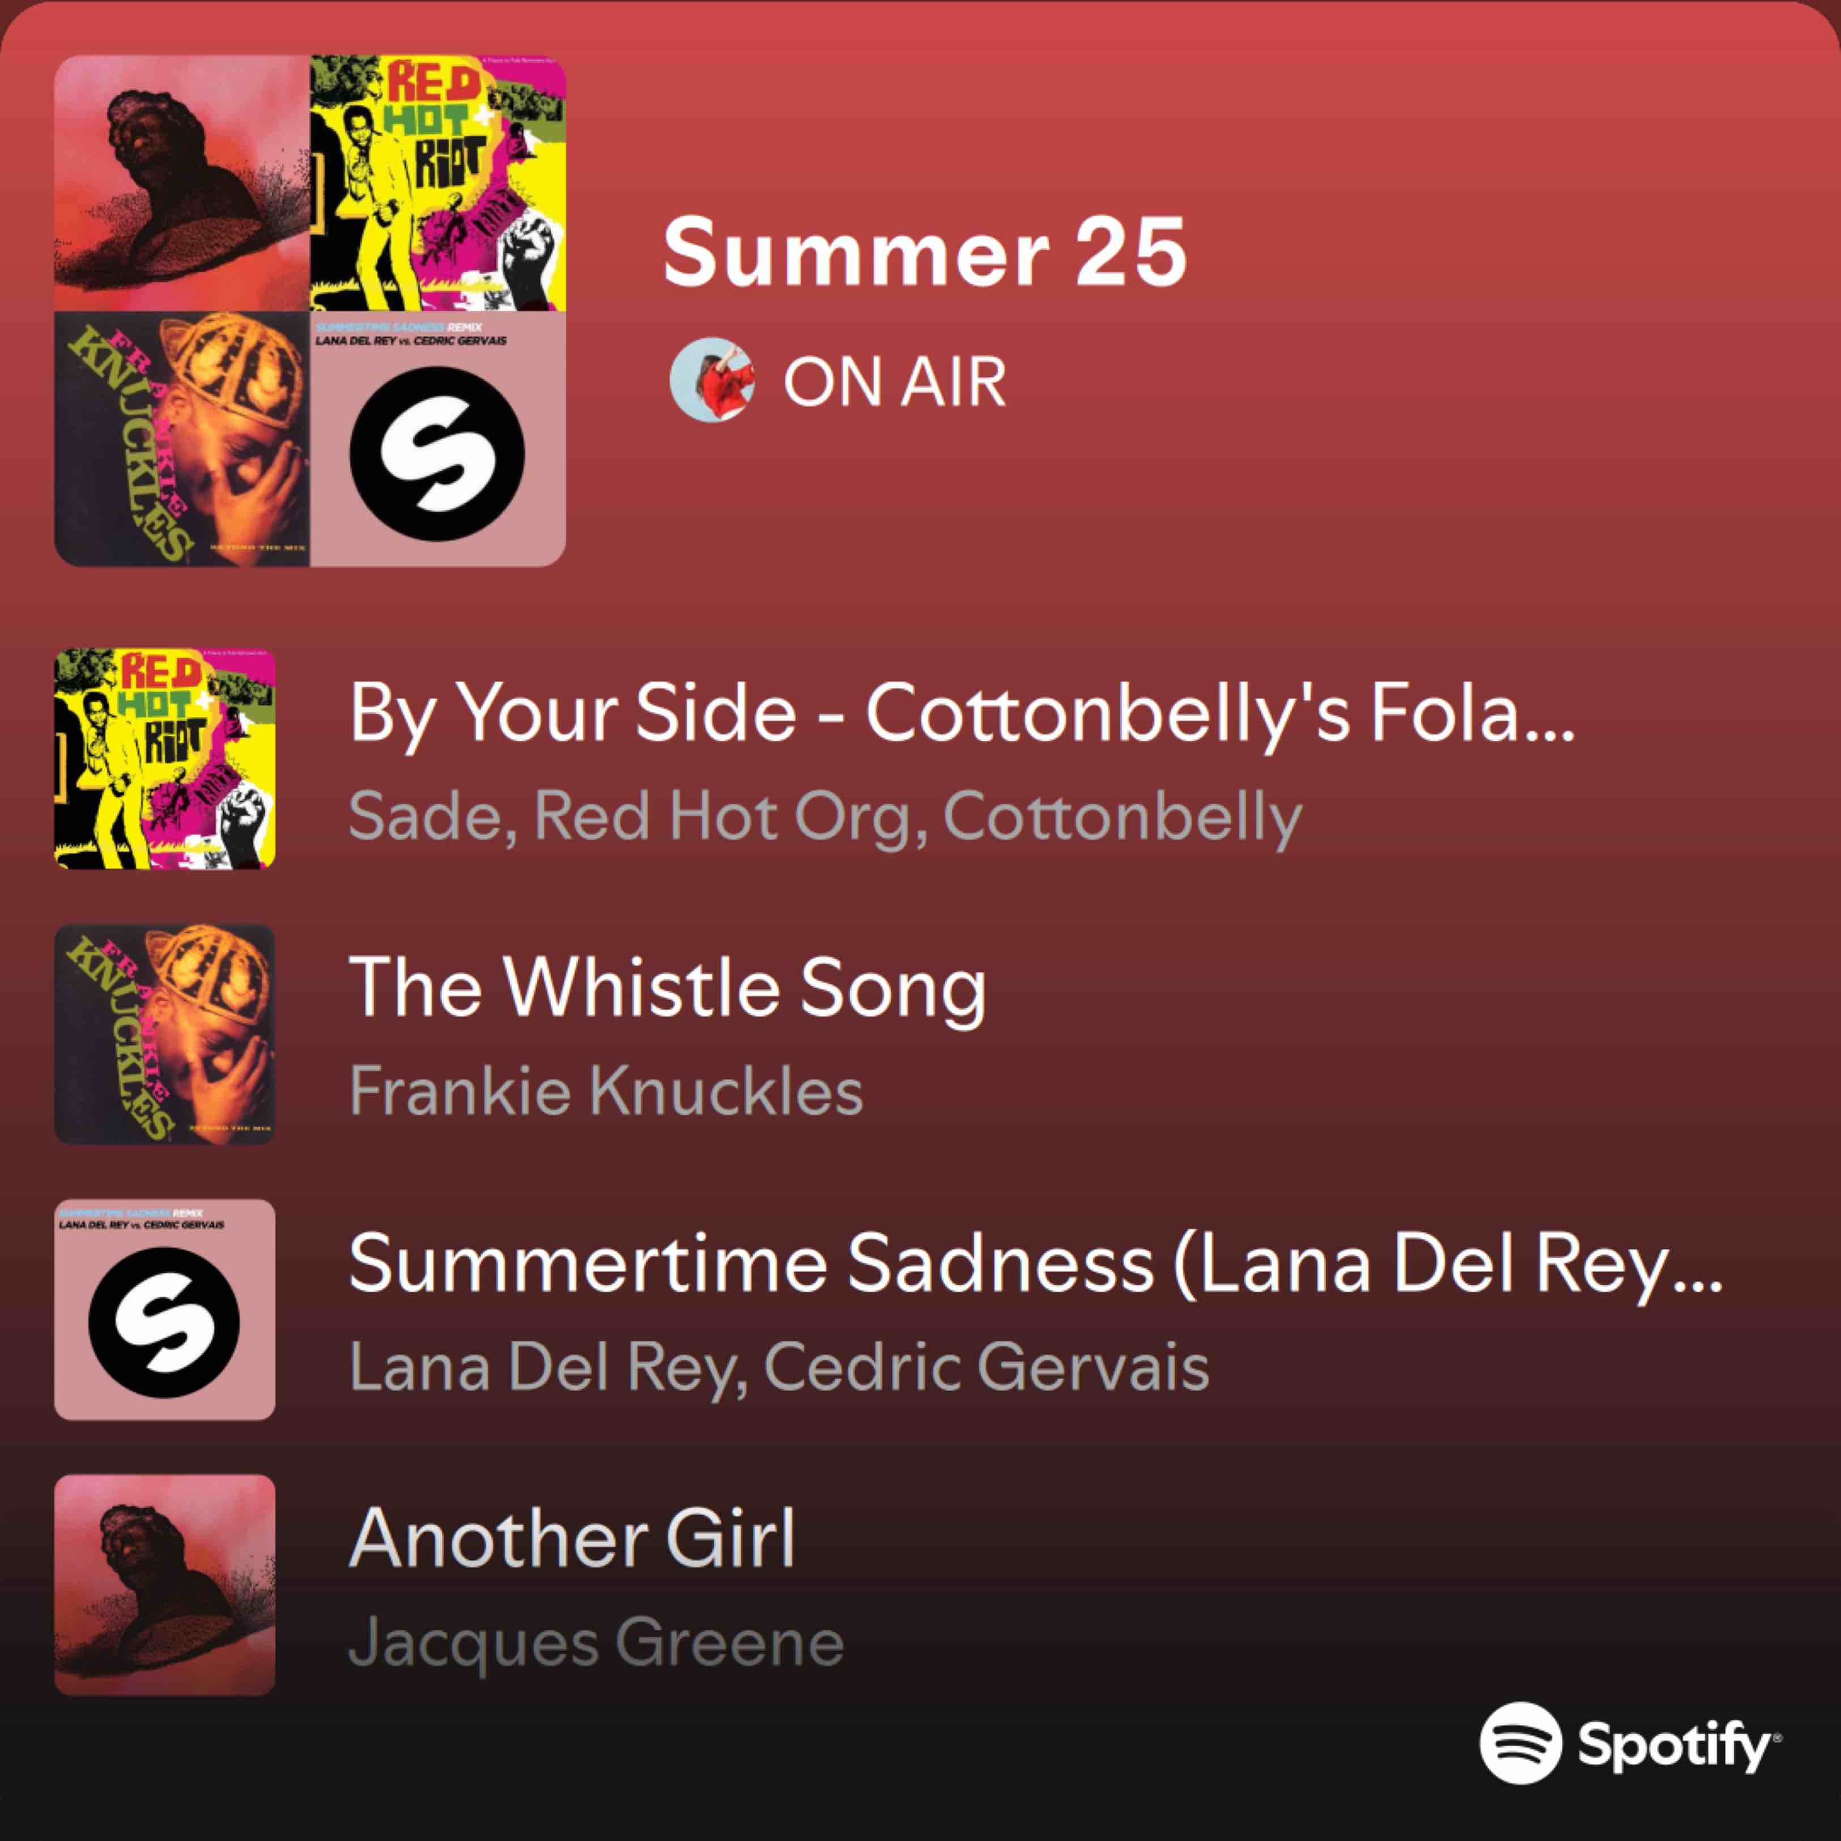The width and height of the screenshot is (1841, 1841).
Task: Click the Frankie Knuckles tile in playlist cover
Action: coord(182,439)
